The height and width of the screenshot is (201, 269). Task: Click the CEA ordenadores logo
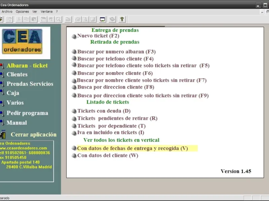[x=22, y=41]
